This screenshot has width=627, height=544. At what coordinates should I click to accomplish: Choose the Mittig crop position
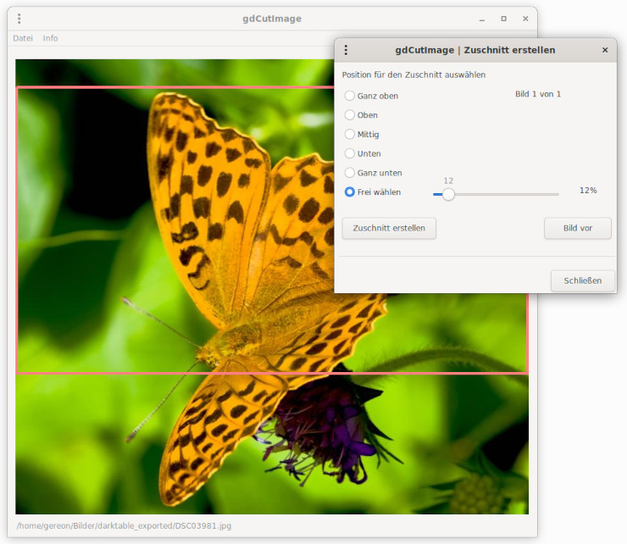coord(350,134)
